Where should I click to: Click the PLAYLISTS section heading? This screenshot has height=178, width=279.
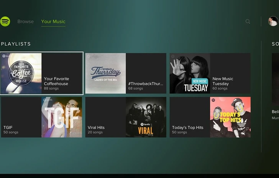(x=16, y=44)
